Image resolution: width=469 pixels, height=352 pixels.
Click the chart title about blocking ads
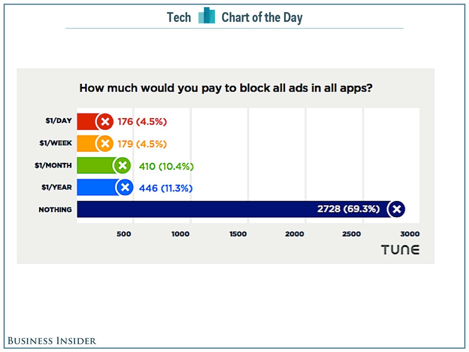coord(226,88)
